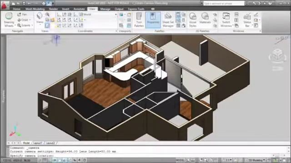291x163 pixels.
Task: Open the World UCS dropdown
Action: (98, 14)
